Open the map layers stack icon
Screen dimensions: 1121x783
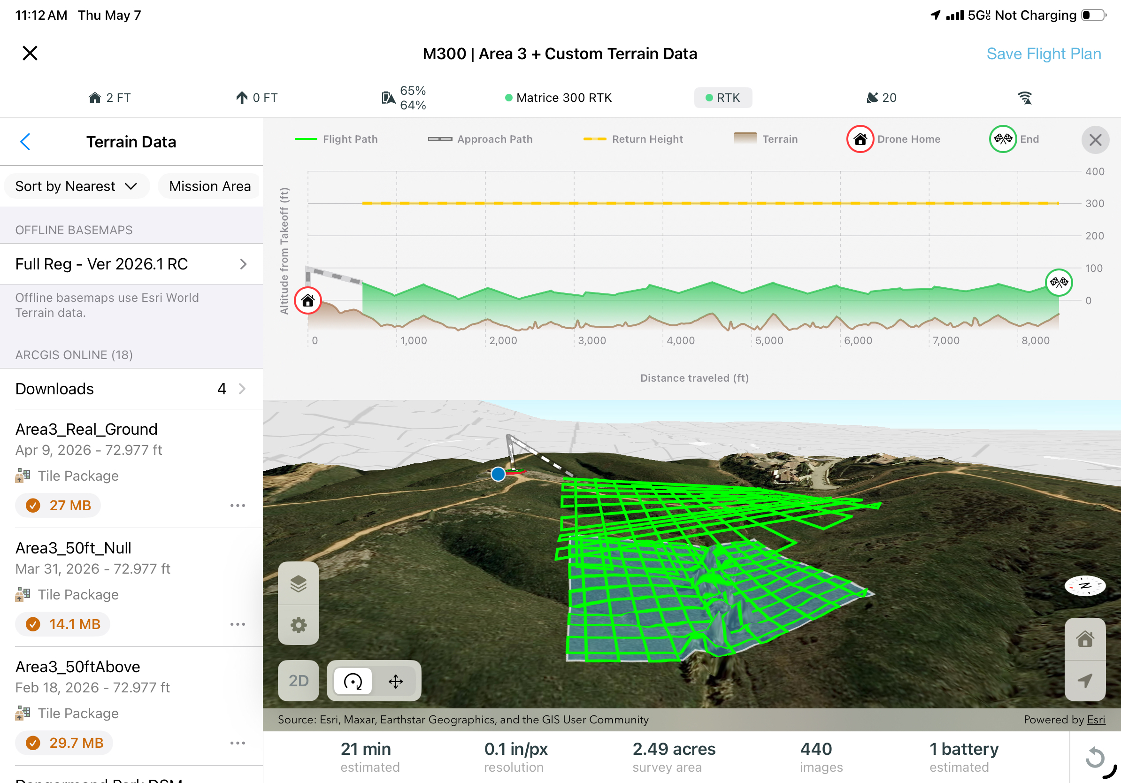298,583
